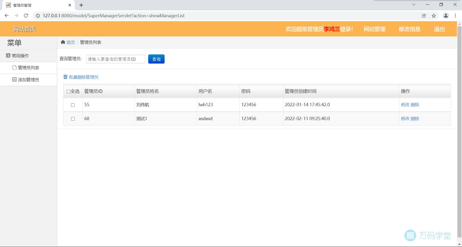
Task: Click the site info icon in address bar
Action: 38,16
